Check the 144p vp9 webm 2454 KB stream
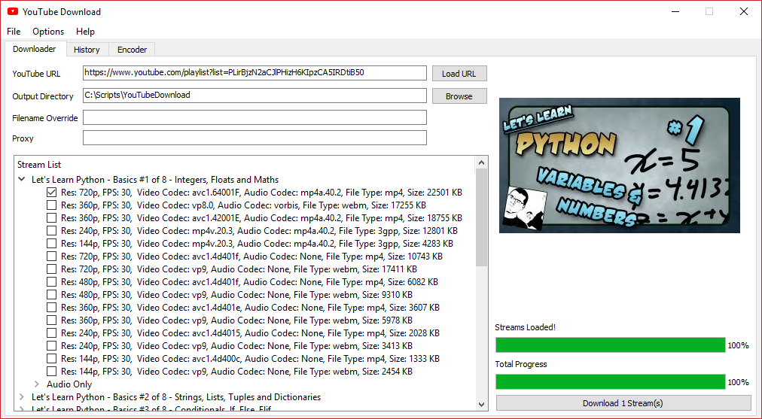The image size is (762, 419). pos(51,372)
